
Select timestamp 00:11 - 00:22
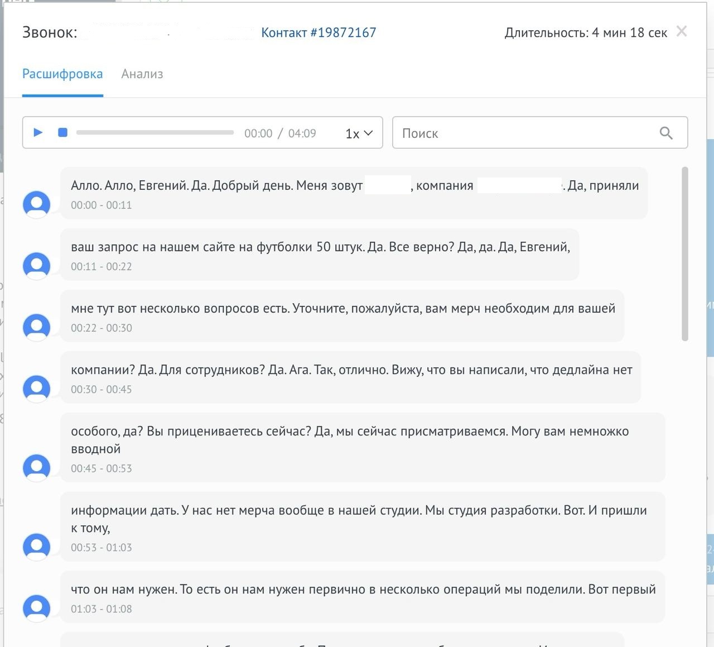pyautogui.click(x=102, y=266)
